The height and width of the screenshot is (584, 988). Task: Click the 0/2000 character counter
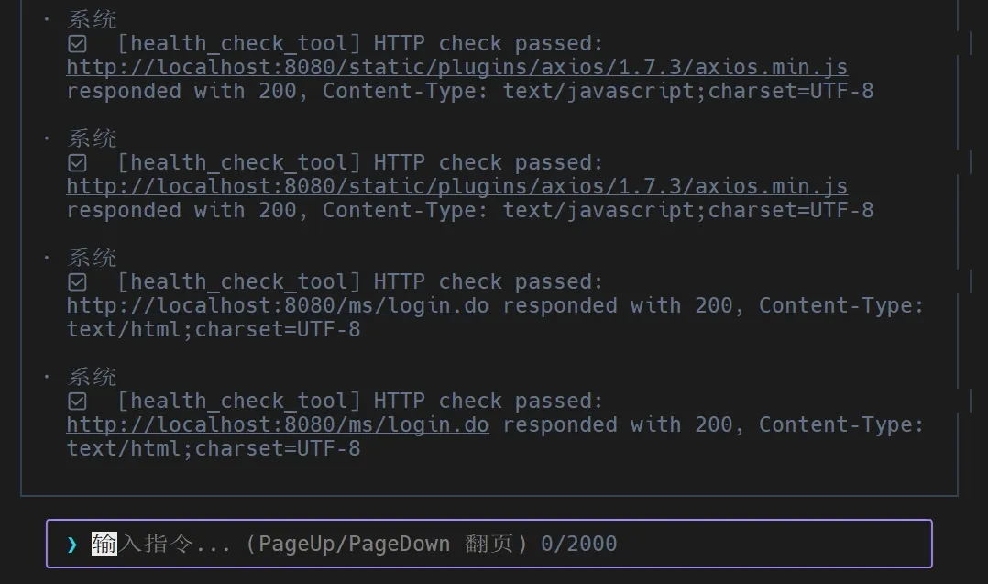pyautogui.click(x=578, y=544)
